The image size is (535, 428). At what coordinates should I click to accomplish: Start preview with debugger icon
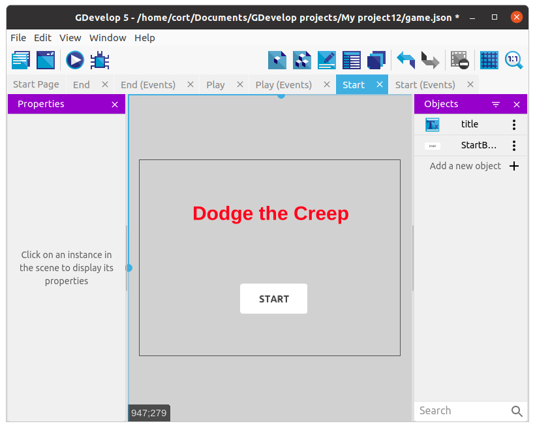coord(100,60)
